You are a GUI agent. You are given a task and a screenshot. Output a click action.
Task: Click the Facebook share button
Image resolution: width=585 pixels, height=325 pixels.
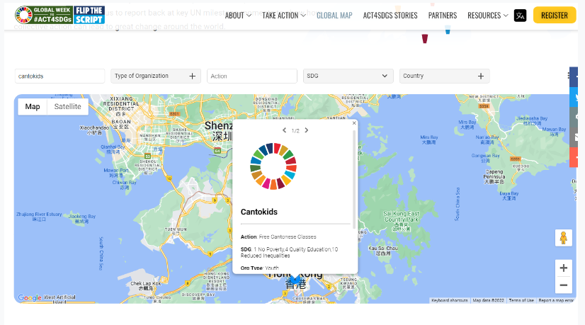coord(574,77)
